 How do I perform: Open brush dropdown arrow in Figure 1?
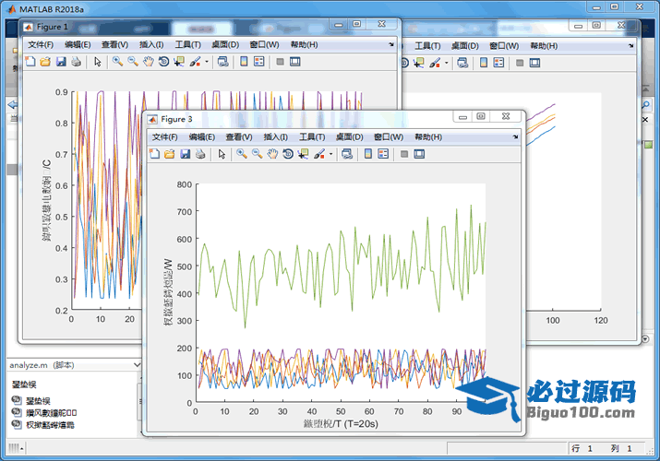(x=207, y=62)
